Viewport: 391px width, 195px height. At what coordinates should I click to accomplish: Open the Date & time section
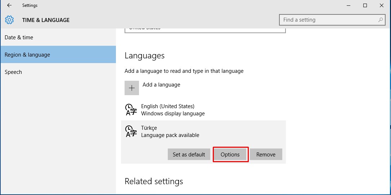pyautogui.click(x=19, y=37)
